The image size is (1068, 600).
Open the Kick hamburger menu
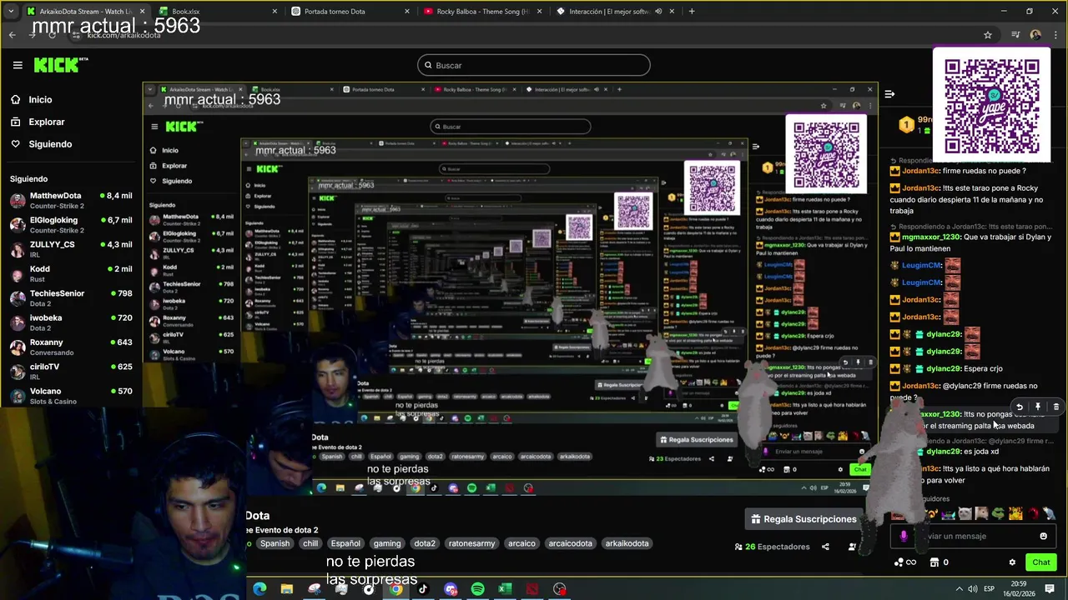coord(18,65)
